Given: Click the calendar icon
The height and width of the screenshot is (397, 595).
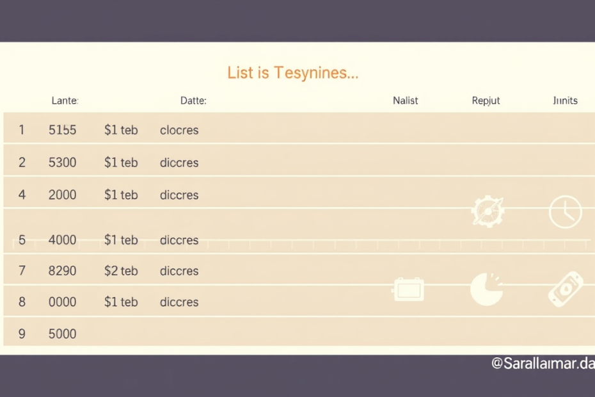Looking at the screenshot, I should click(x=408, y=289).
